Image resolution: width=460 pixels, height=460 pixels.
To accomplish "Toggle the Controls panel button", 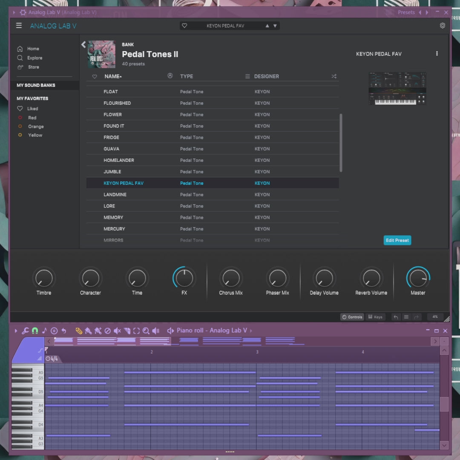I will tap(352, 317).
